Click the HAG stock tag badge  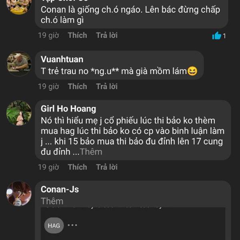coord(54,226)
